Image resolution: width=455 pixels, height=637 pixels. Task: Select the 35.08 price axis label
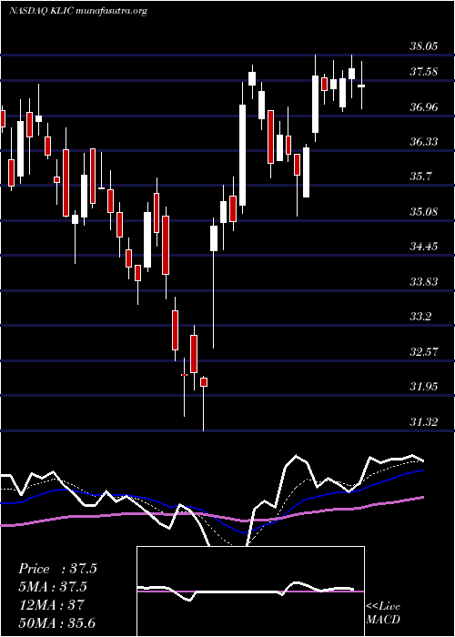pyautogui.click(x=424, y=212)
